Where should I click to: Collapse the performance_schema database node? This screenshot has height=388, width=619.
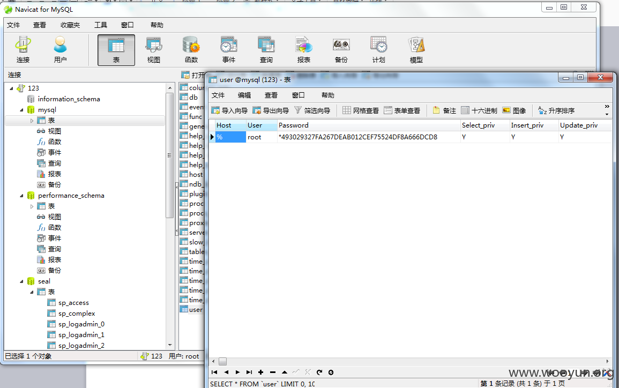point(22,196)
